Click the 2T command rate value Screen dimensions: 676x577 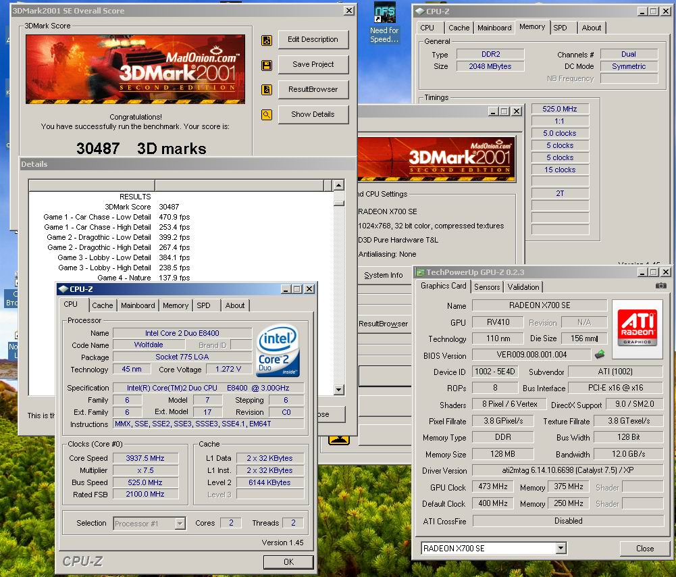560,194
